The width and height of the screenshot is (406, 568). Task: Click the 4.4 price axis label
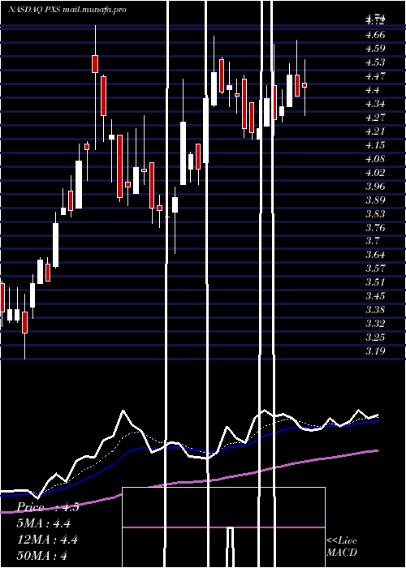372,90
